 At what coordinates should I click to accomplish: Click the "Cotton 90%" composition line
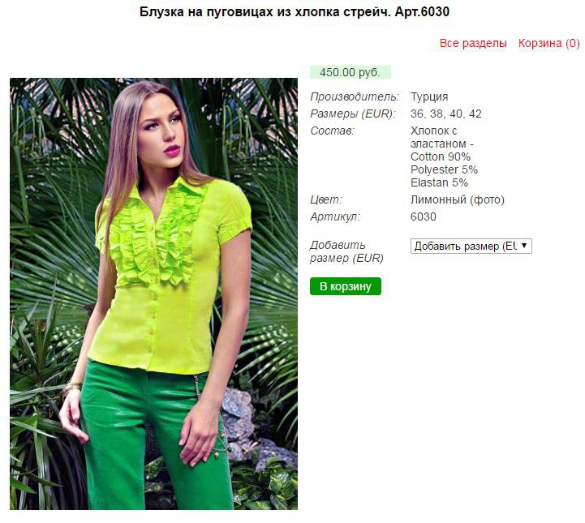[x=441, y=156]
